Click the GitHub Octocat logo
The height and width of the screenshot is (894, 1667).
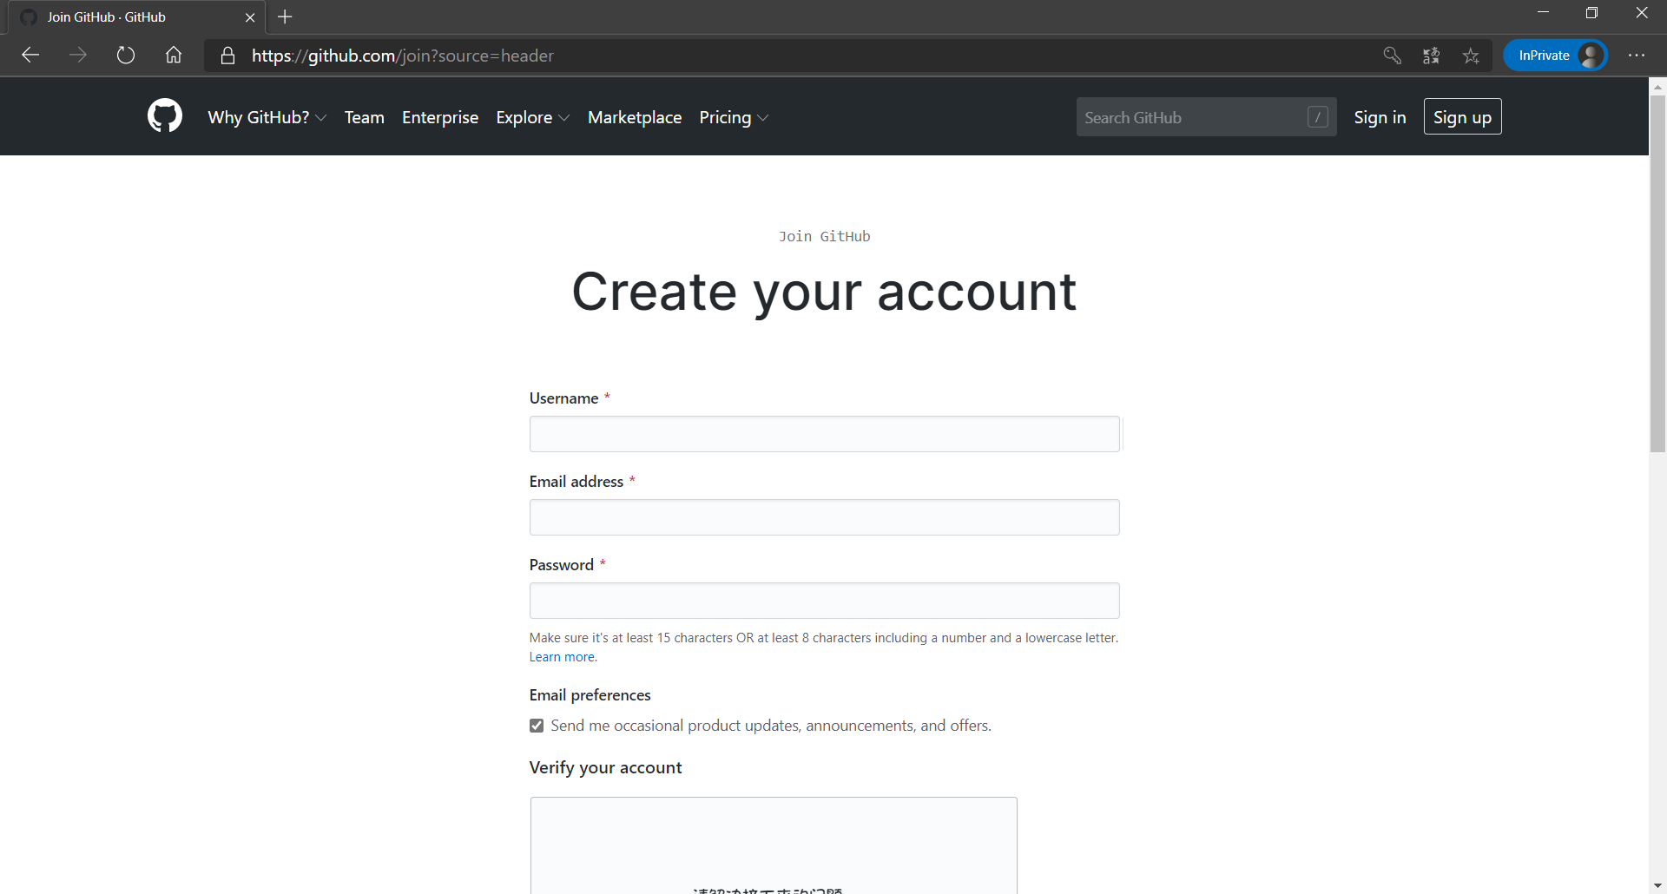[165, 115]
